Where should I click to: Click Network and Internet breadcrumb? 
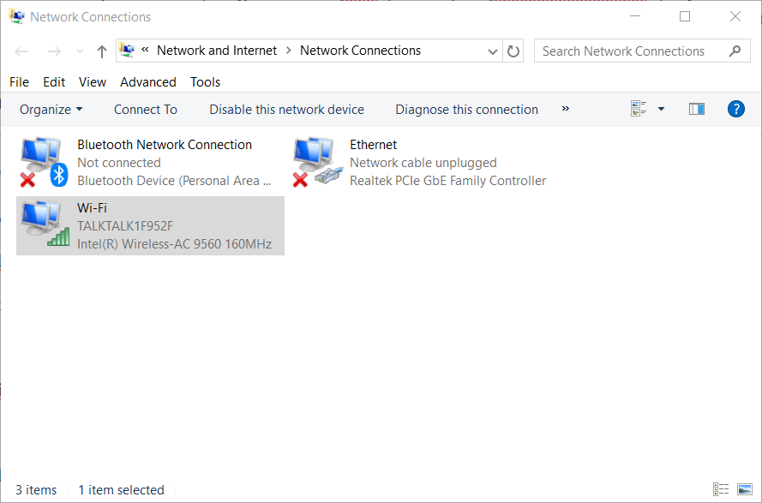pyautogui.click(x=217, y=51)
